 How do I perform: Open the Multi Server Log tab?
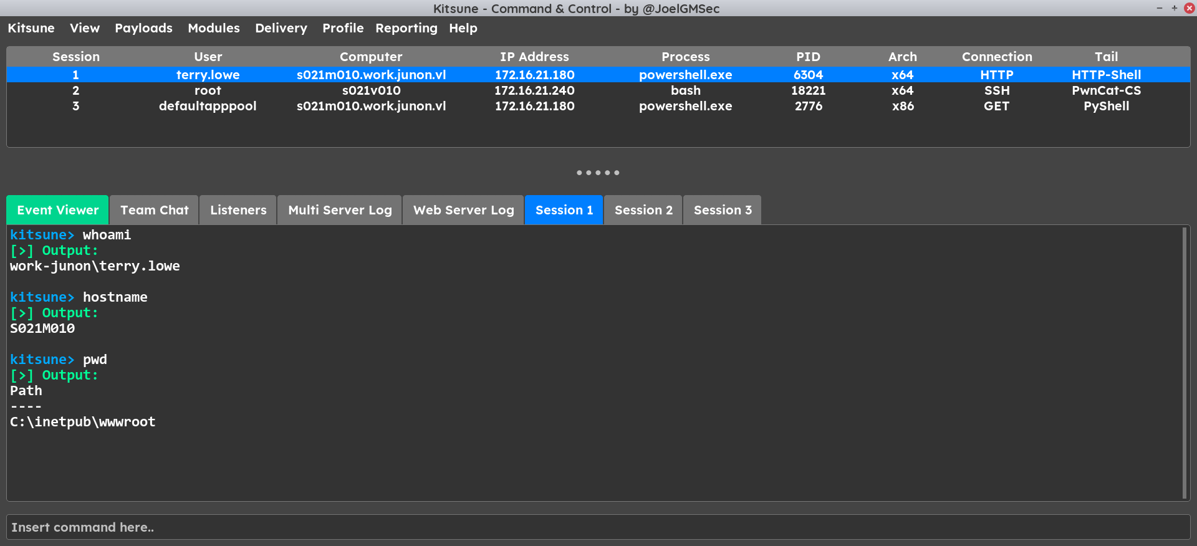(x=340, y=210)
